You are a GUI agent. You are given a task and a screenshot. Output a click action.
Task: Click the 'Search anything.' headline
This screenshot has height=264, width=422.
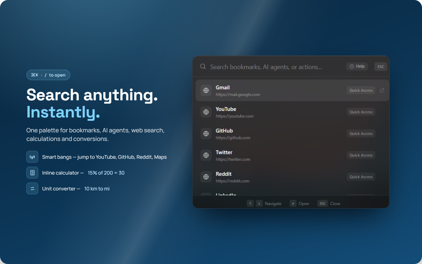click(x=92, y=95)
